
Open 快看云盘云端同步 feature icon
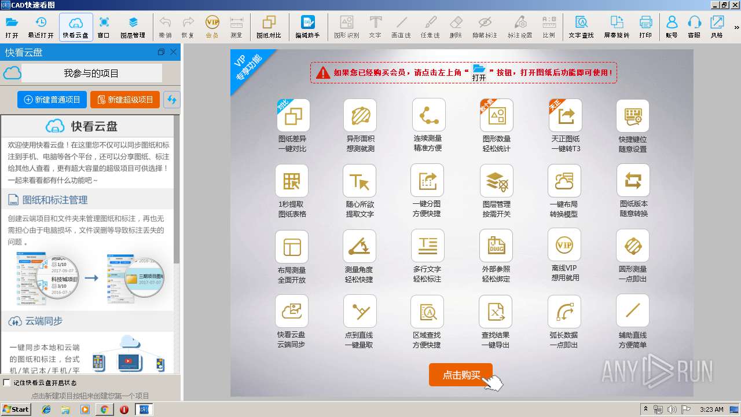click(x=292, y=312)
